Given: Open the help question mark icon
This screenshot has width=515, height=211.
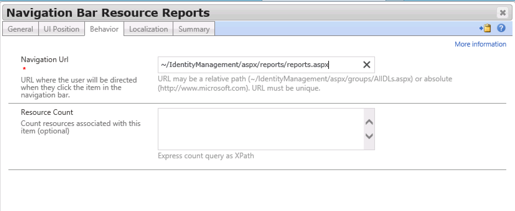Looking at the screenshot, I should [x=501, y=28].
